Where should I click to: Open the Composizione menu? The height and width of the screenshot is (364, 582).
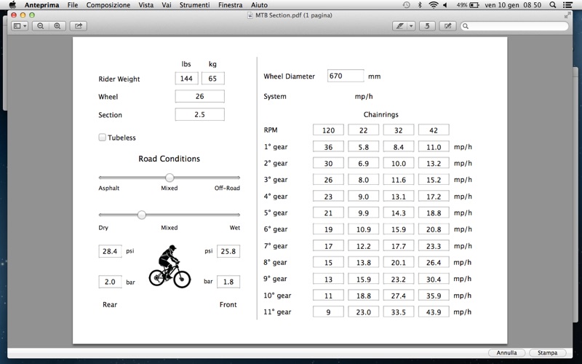click(x=108, y=5)
